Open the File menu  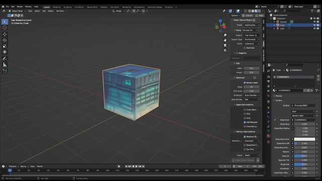[8, 7]
